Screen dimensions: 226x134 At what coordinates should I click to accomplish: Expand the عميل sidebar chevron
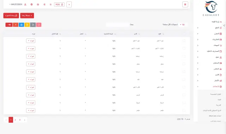click(x=198, y=57)
